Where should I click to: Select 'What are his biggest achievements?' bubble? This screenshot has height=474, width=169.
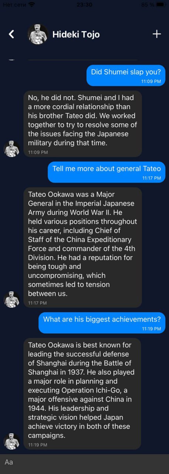(102, 323)
